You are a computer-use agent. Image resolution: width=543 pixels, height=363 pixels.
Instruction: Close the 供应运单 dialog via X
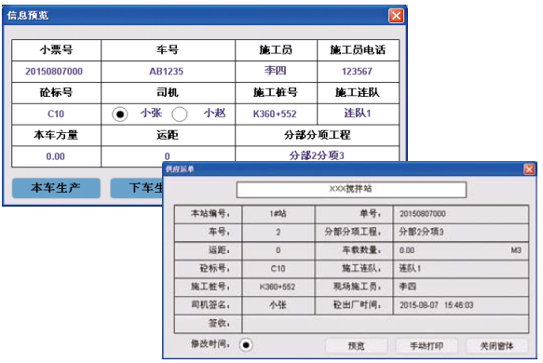pyautogui.click(x=529, y=169)
